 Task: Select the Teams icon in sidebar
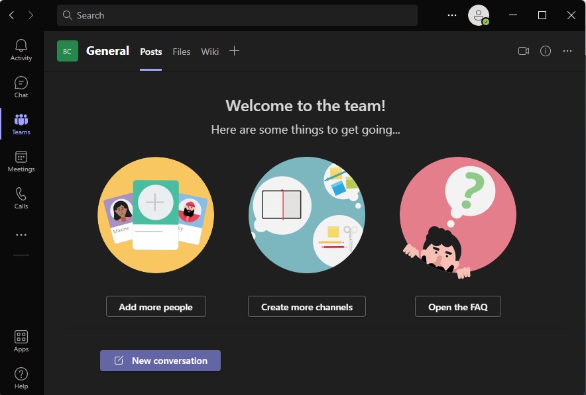tap(21, 124)
